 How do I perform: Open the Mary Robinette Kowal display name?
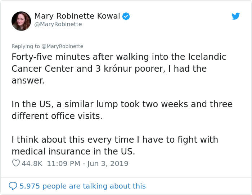(x=77, y=16)
